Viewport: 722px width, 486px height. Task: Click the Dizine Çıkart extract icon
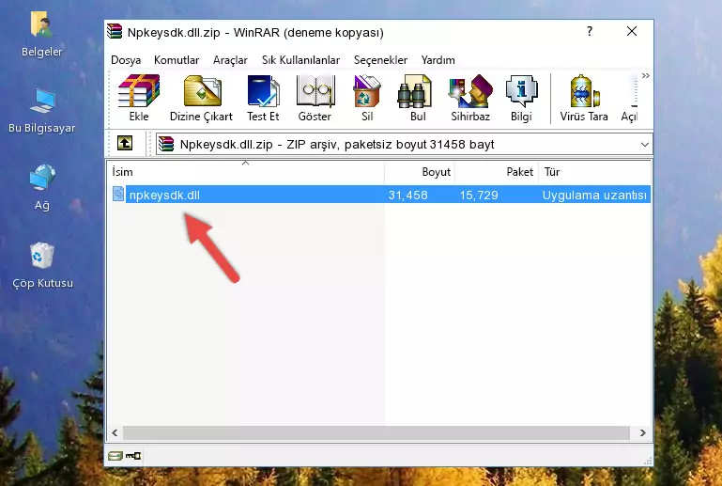(x=201, y=98)
